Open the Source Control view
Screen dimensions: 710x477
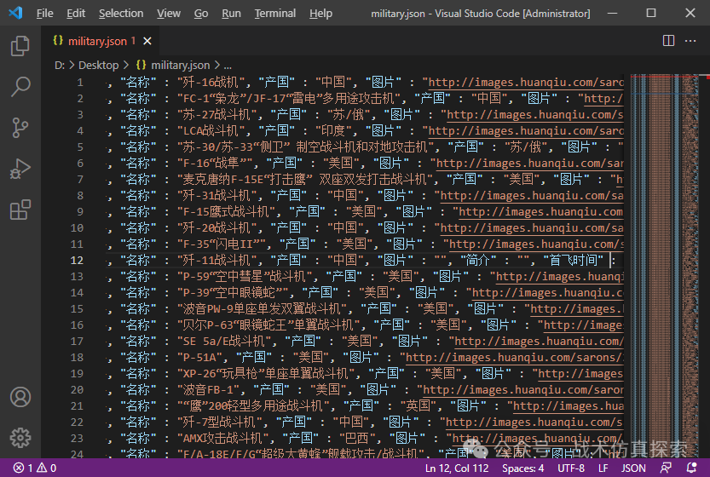click(20, 128)
